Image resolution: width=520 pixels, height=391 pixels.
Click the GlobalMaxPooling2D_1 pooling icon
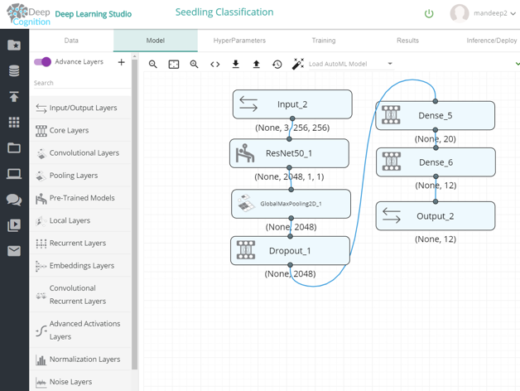(x=246, y=203)
